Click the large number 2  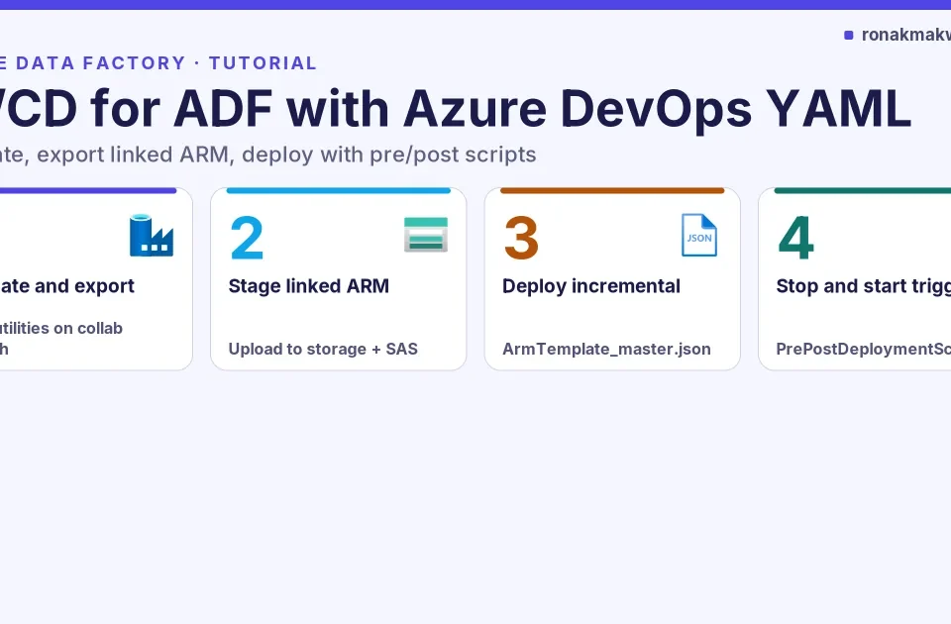tap(247, 238)
